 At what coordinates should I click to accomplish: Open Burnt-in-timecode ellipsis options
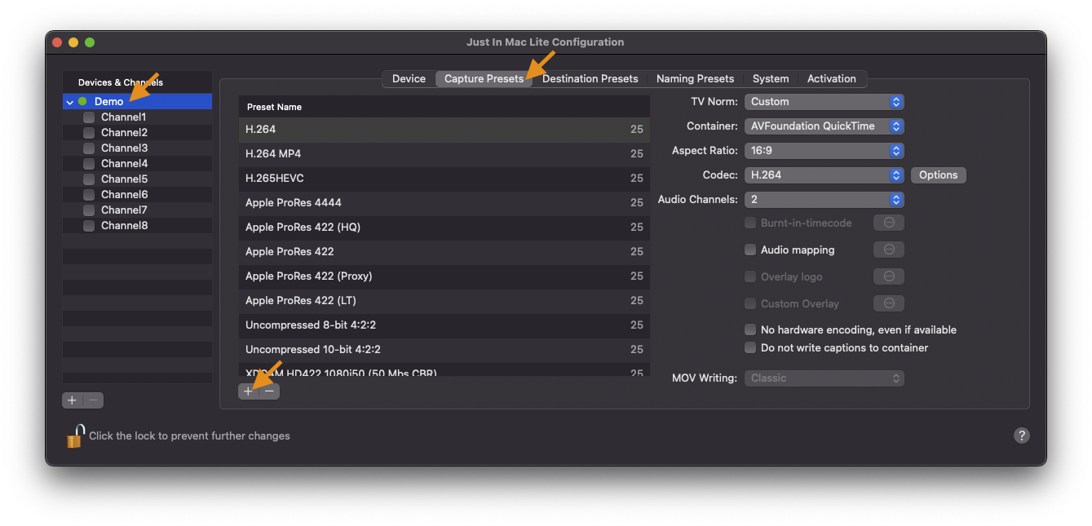point(889,223)
